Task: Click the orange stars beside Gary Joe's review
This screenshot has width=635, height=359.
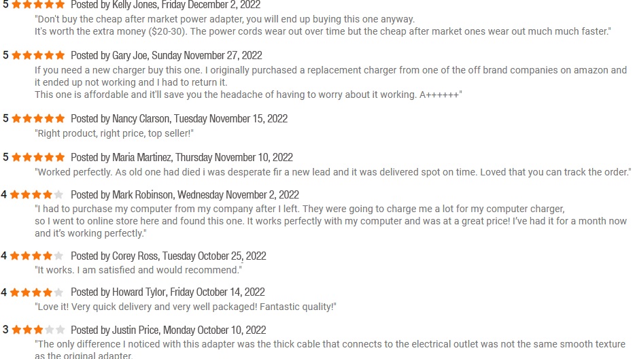Action: [x=38, y=55]
